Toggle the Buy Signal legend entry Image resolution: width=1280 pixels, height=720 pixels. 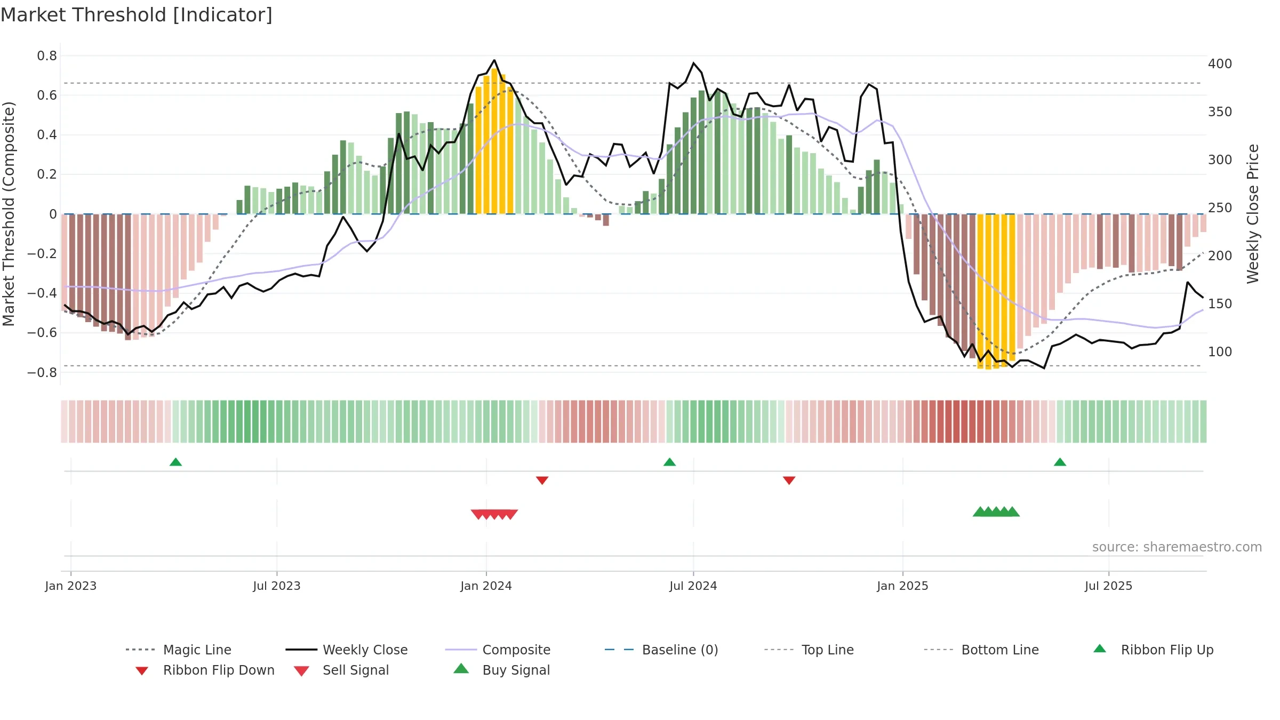pyautogui.click(x=501, y=670)
